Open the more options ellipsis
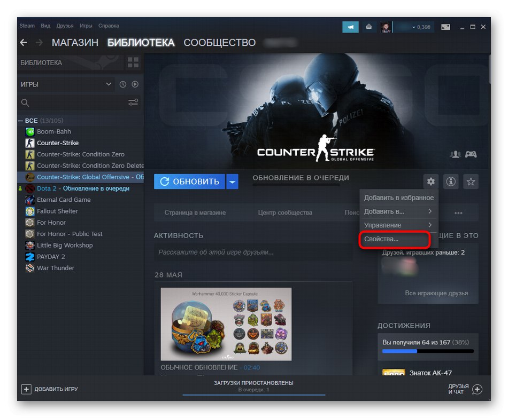This screenshot has width=508, height=418. click(x=458, y=213)
